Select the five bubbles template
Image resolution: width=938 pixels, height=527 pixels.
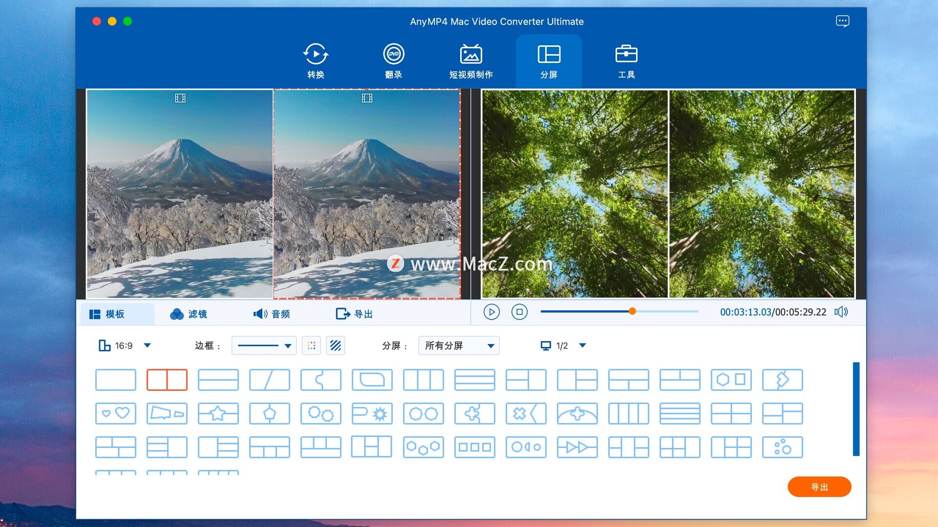pos(783,447)
